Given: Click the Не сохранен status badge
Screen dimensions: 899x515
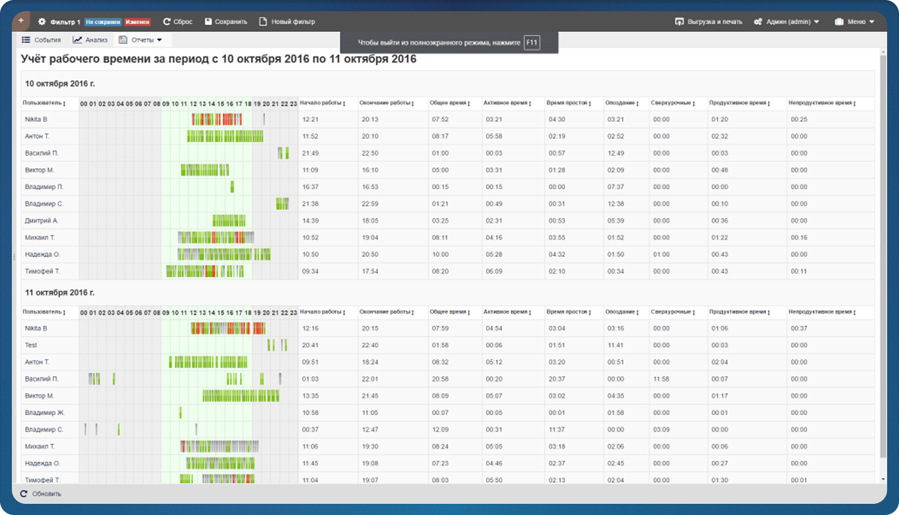Looking at the screenshot, I should pos(103,22).
